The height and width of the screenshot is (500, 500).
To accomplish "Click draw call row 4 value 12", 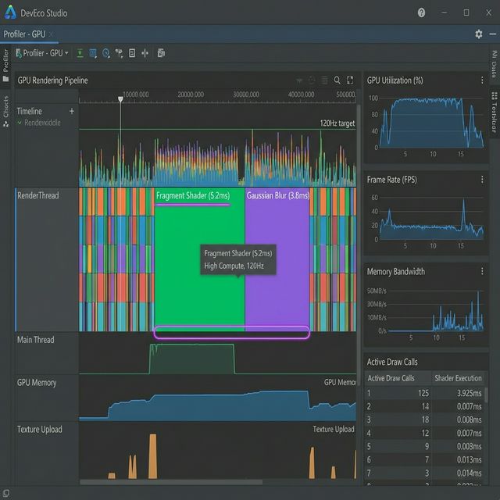I will click(425, 433).
